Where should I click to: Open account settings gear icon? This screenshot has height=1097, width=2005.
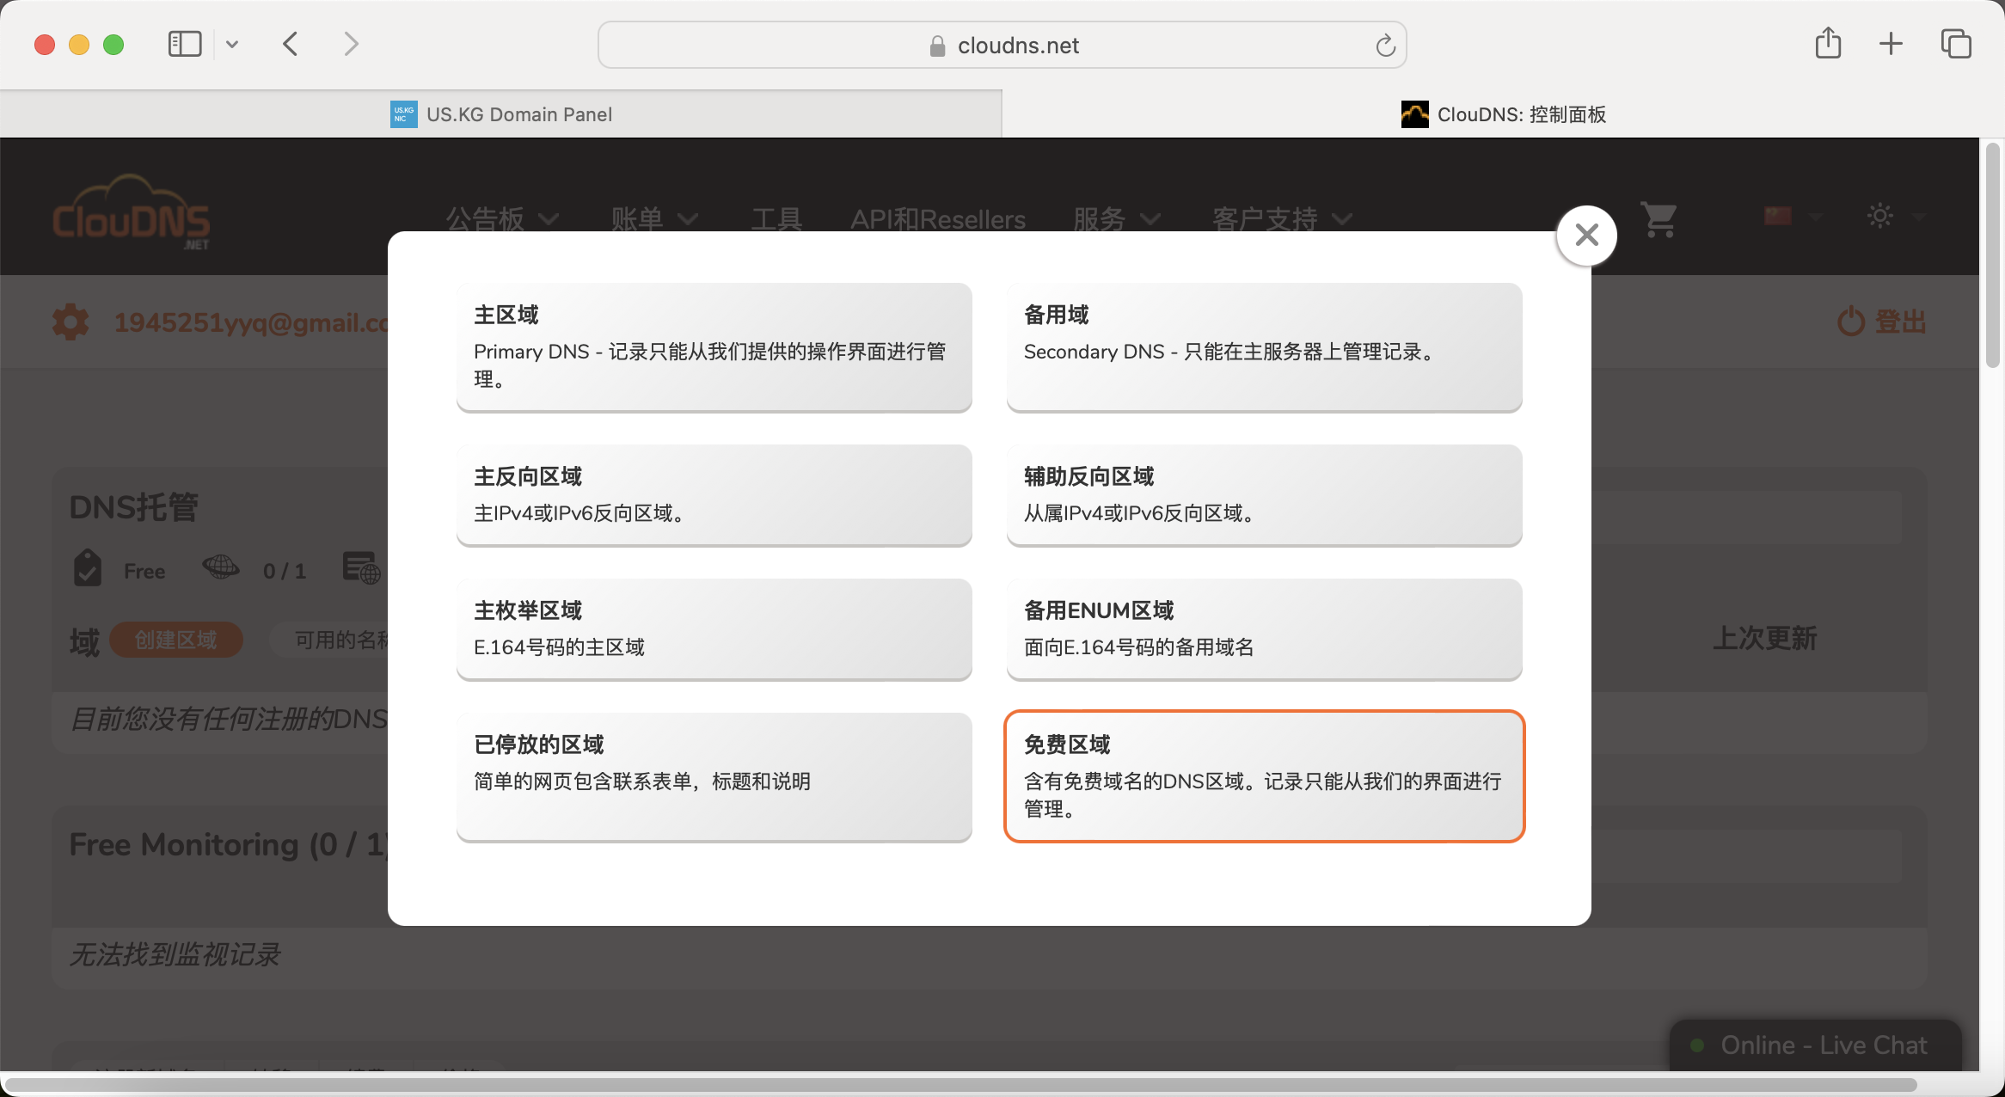pos(71,322)
